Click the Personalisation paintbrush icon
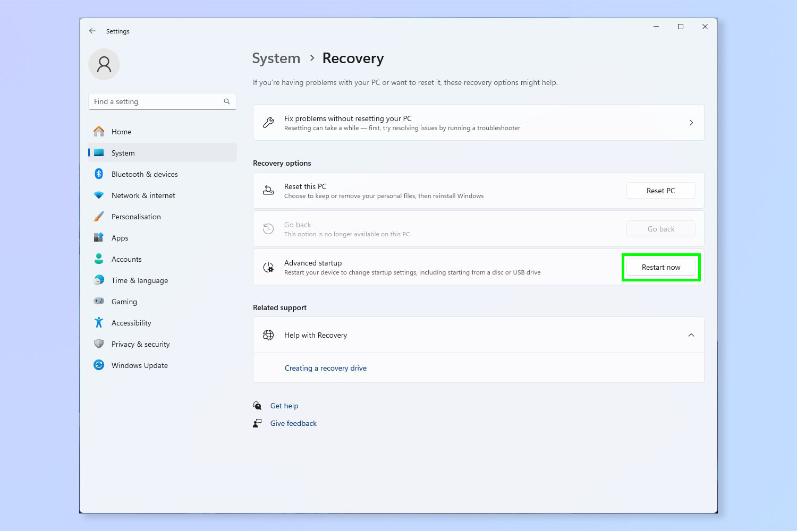The height and width of the screenshot is (531, 797). click(99, 217)
